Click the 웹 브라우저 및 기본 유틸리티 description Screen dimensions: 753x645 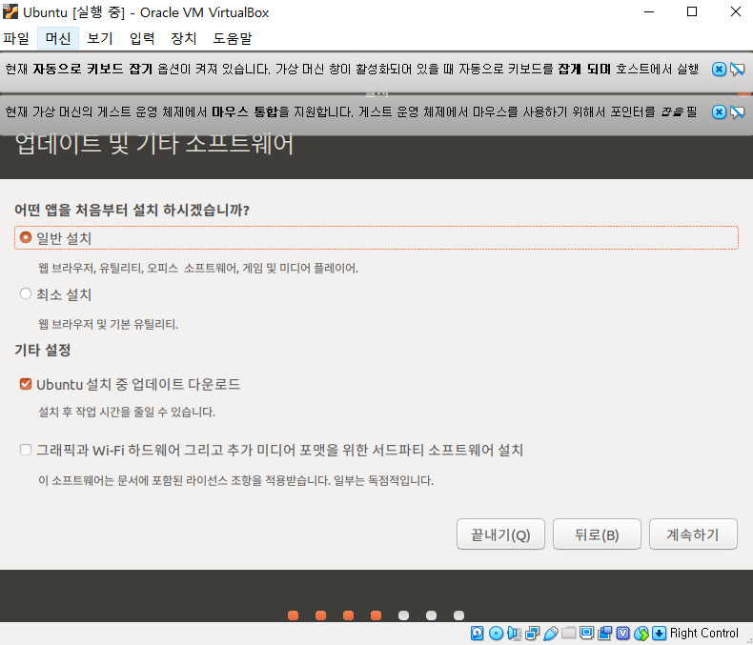pyautogui.click(x=108, y=325)
